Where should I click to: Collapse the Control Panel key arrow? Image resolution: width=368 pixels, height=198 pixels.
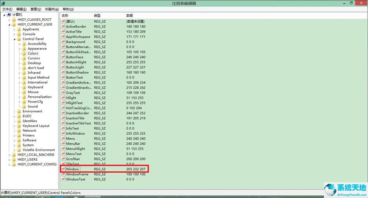click(x=15, y=39)
